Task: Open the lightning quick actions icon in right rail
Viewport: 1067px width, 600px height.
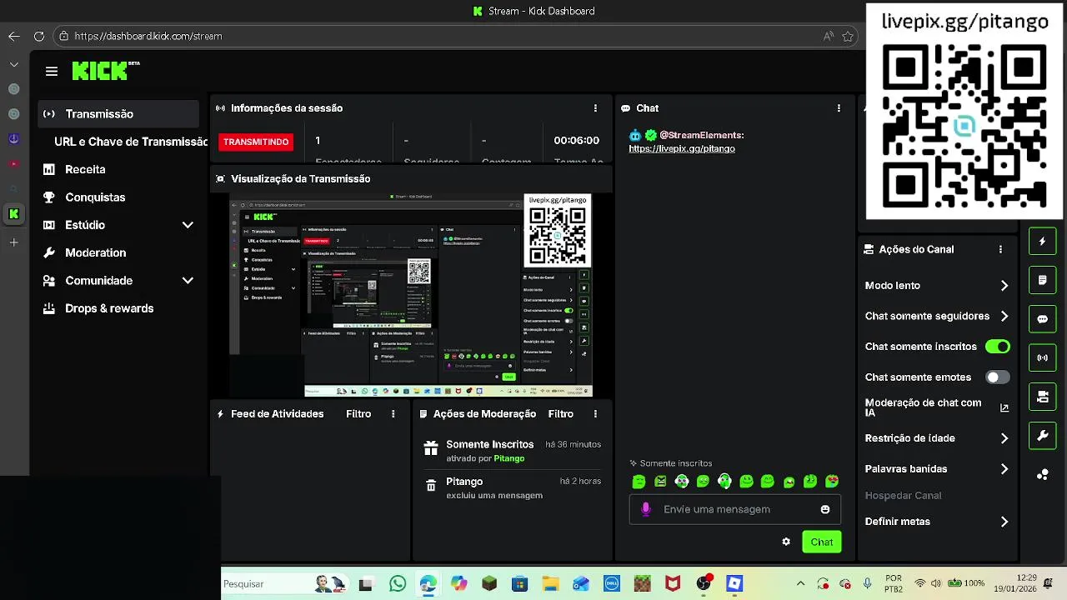Action: pos(1042,242)
